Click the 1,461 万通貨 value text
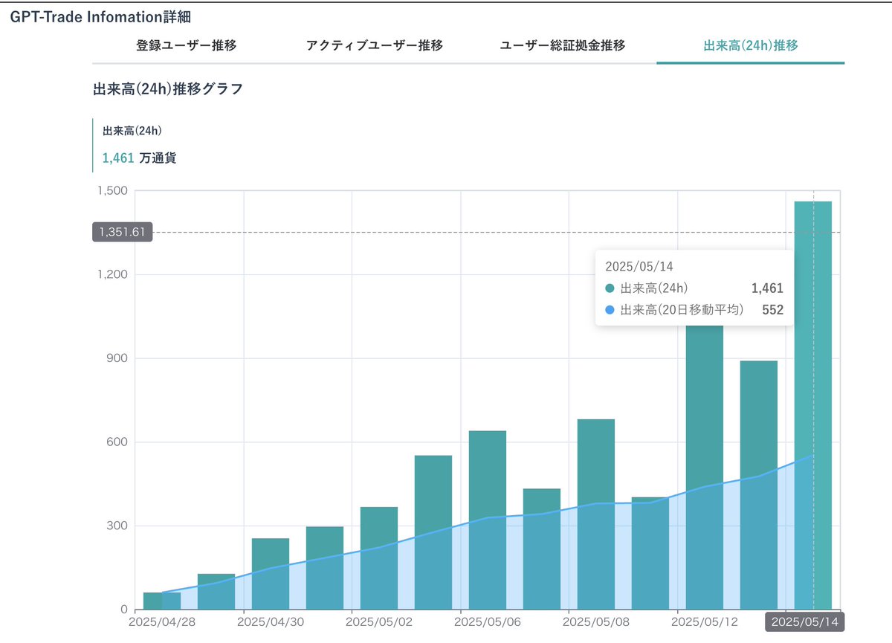This screenshot has width=892, height=643. (138, 158)
